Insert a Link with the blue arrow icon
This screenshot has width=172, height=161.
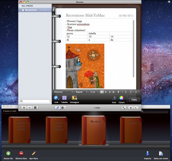coord(56,98)
